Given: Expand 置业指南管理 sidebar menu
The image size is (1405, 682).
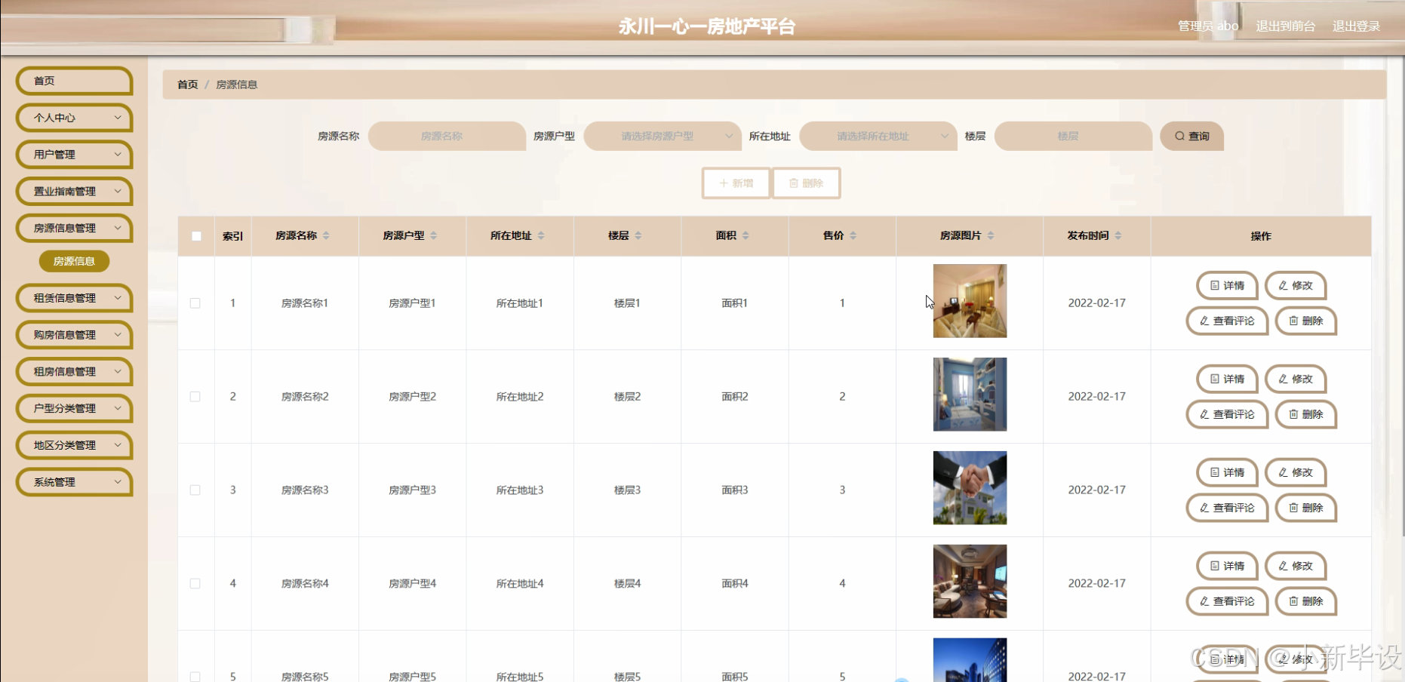Looking at the screenshot, I should coord(74,192).
